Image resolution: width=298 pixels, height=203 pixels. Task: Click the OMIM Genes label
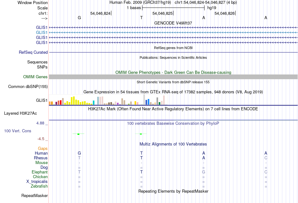coord(35,77)
